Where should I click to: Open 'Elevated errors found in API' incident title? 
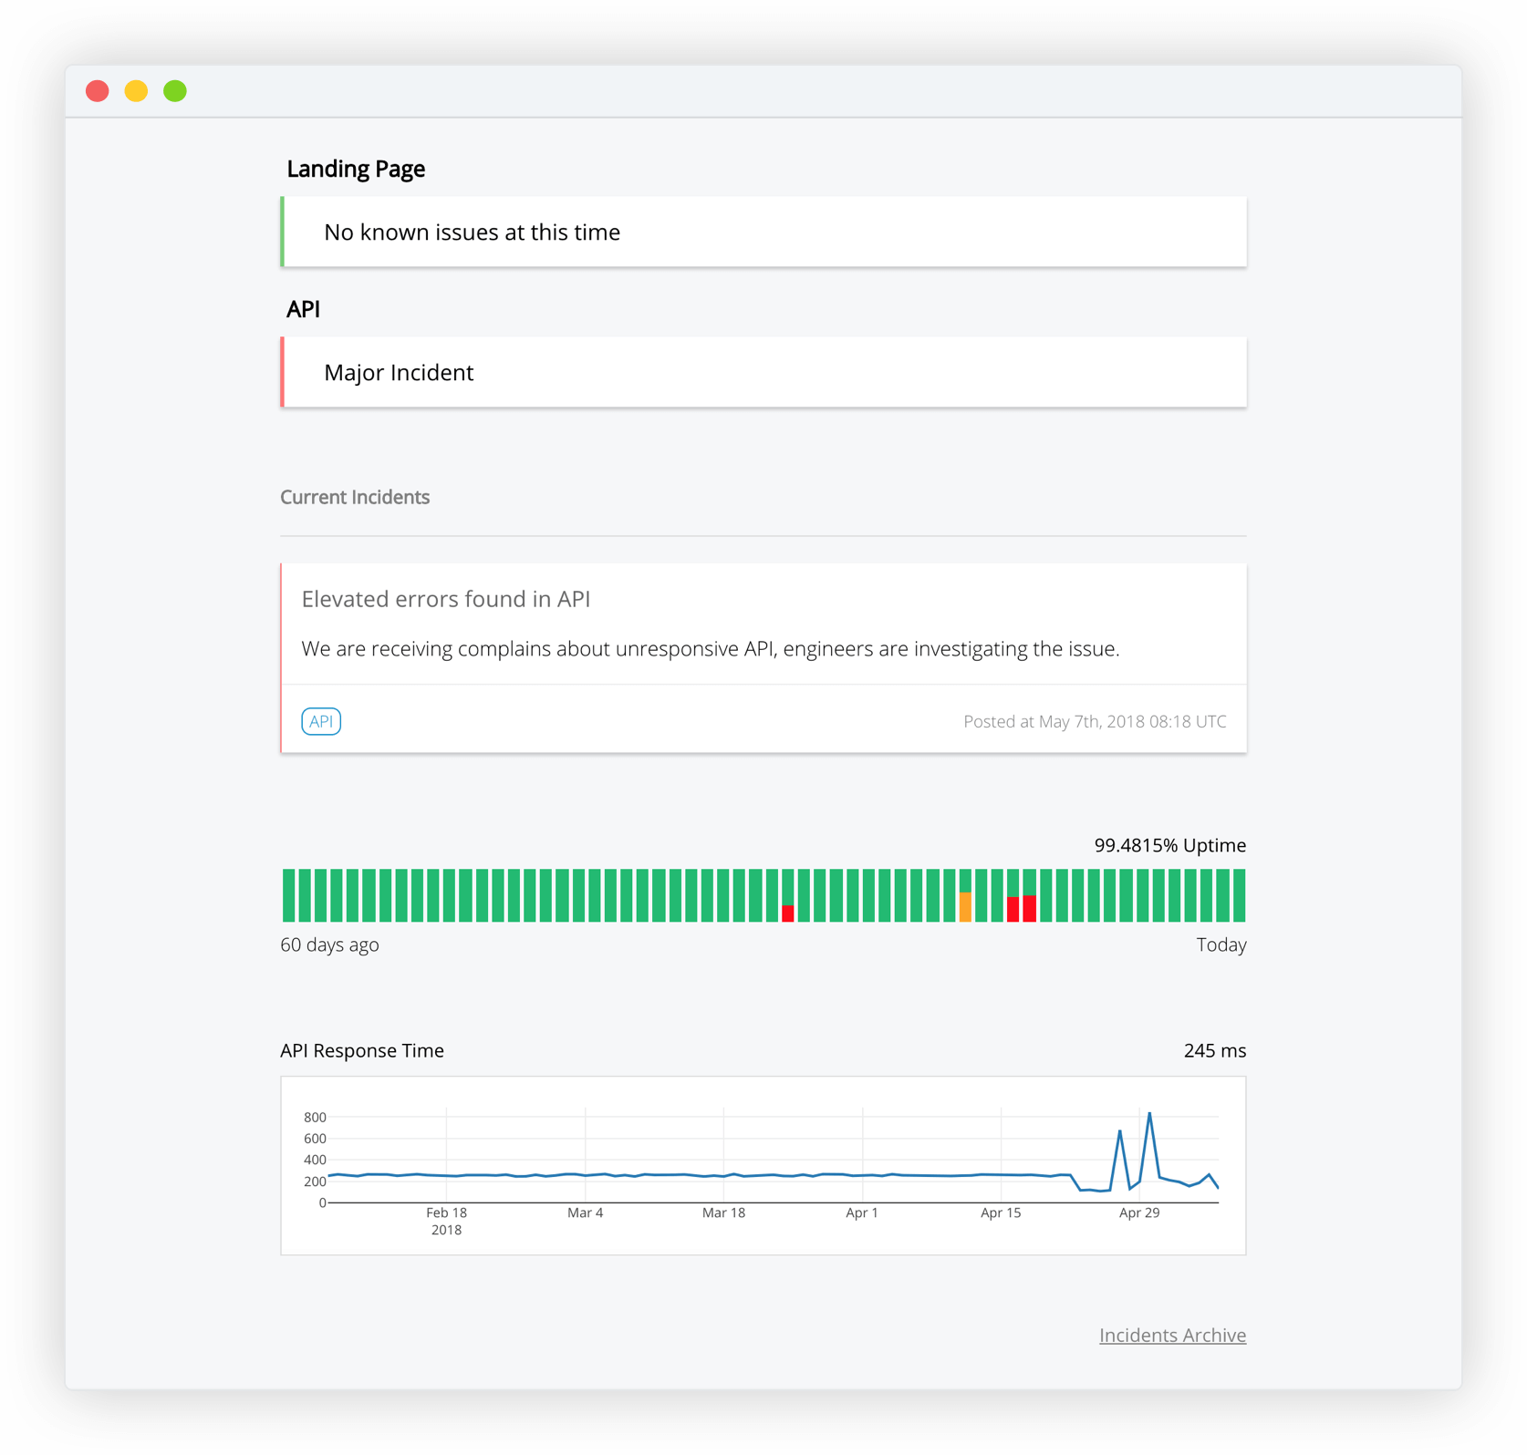pos(446,599)
